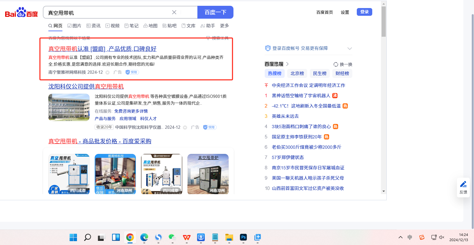Open the 百度爱采购 商品批发价格 result

(x=100, y=141)
